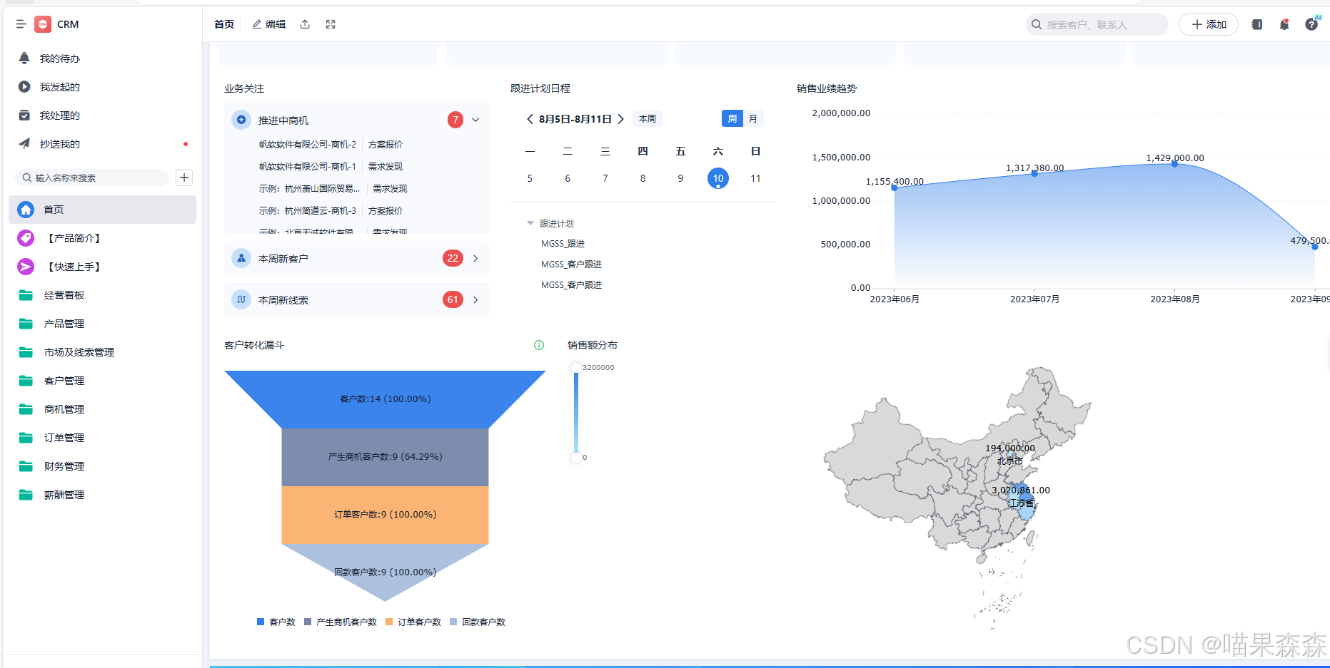Click the share/export icon in top toolbar
The image size is (1330, 668).
click(305, 24)
